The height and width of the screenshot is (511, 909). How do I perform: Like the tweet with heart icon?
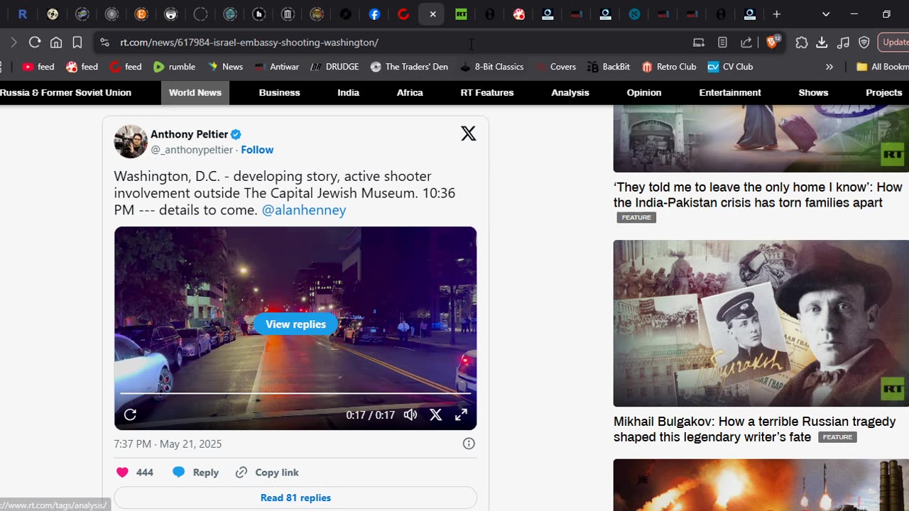tap(122, 472)
